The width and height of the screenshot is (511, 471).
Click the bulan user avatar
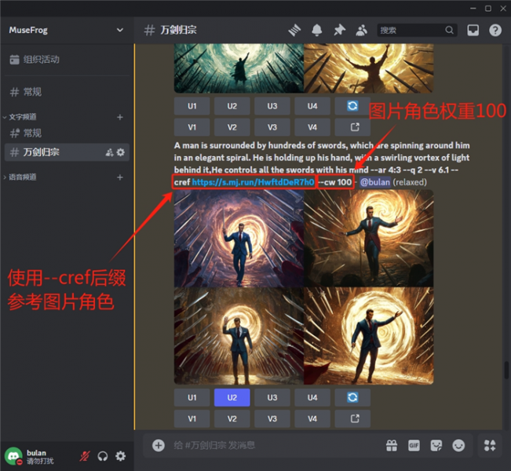13,455
